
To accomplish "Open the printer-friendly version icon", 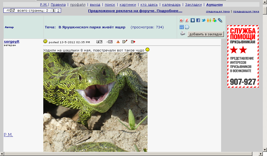I will pos(183,33).
